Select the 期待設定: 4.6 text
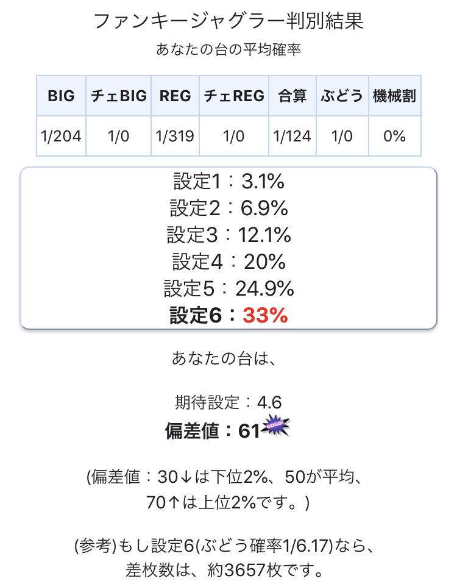 228,402
